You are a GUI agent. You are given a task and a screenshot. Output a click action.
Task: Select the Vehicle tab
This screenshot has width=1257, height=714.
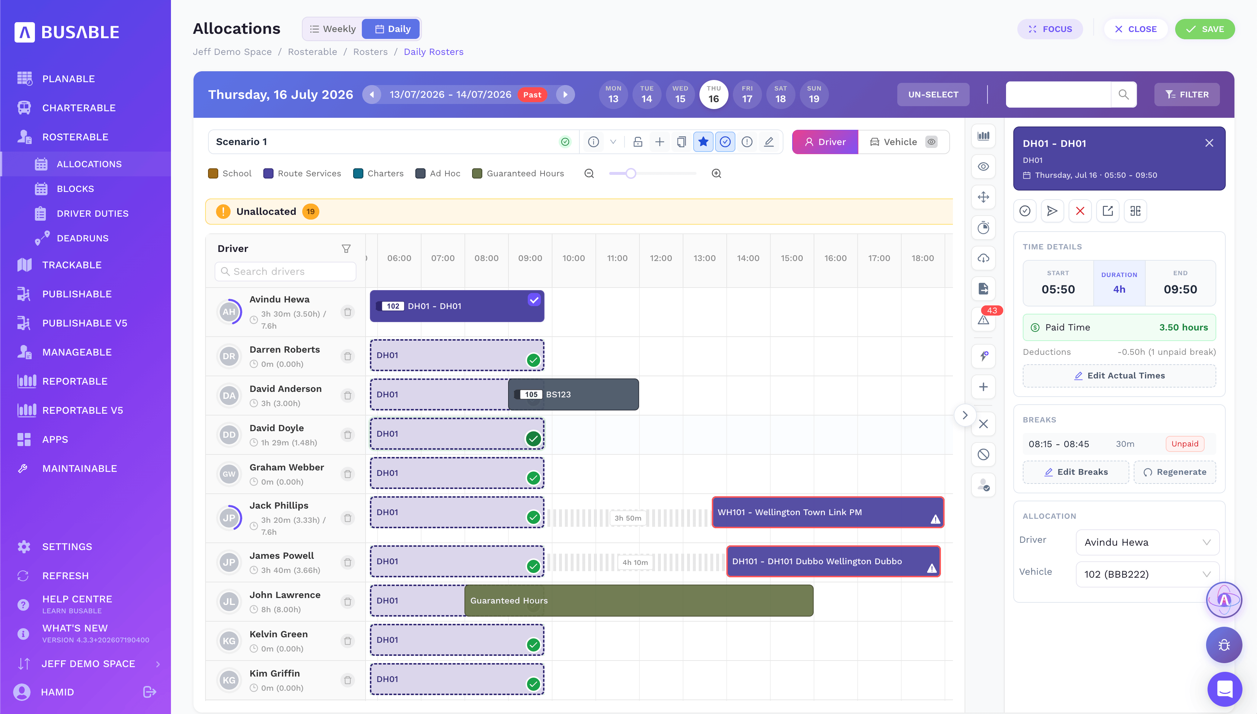[x=903, y=142]
